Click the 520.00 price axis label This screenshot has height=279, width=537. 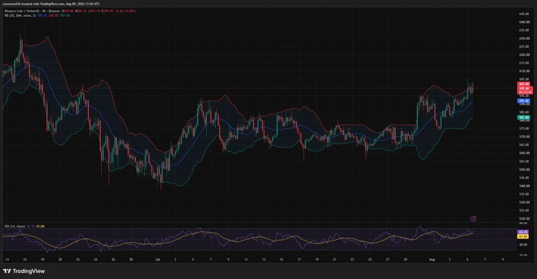(x=524, y=219)
